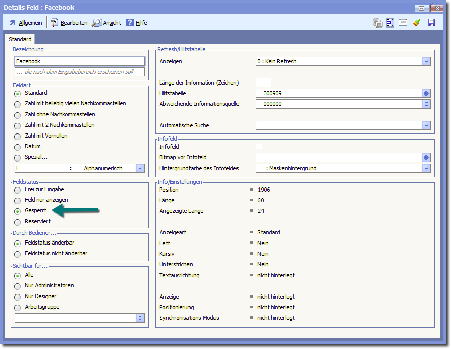451x349 pixels.
Task: Open the Anzeigen refresh dropdown
Action: tap(426, 61)
